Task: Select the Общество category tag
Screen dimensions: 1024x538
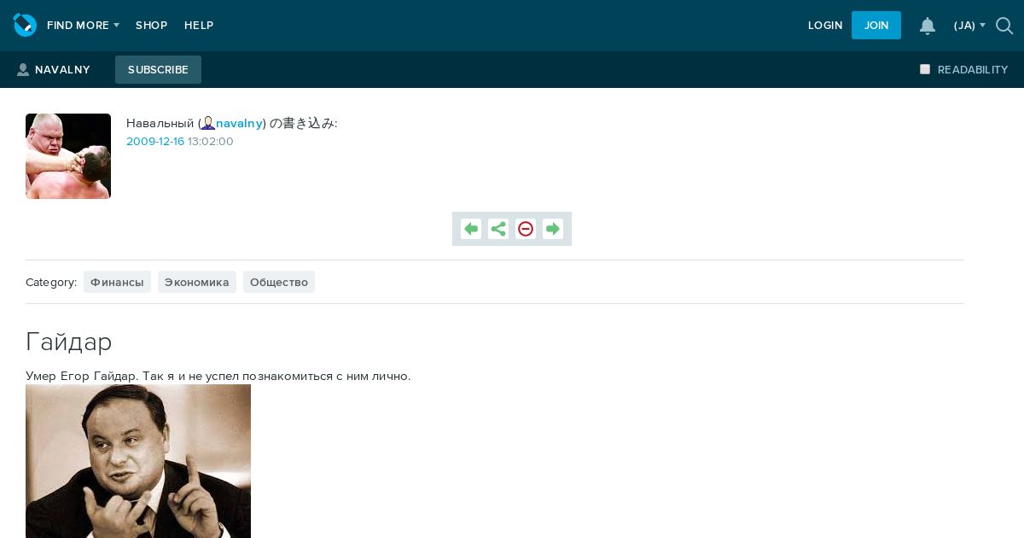Action: pos(279,282)
